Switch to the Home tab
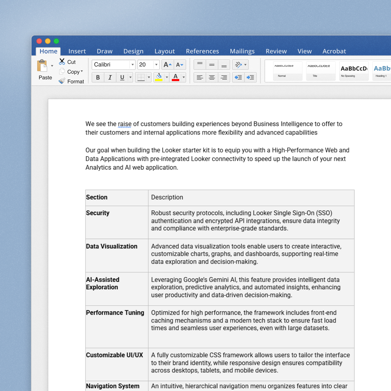Viewport: 391px width, 391px height. [48, 51]
